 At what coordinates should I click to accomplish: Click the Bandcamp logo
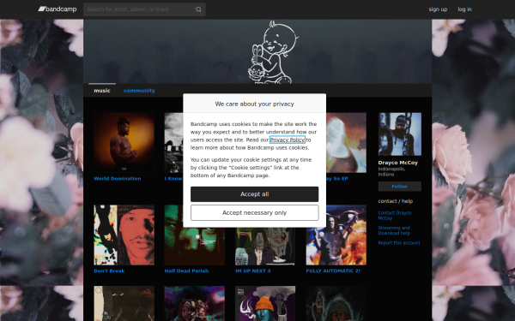coord(58,9)
